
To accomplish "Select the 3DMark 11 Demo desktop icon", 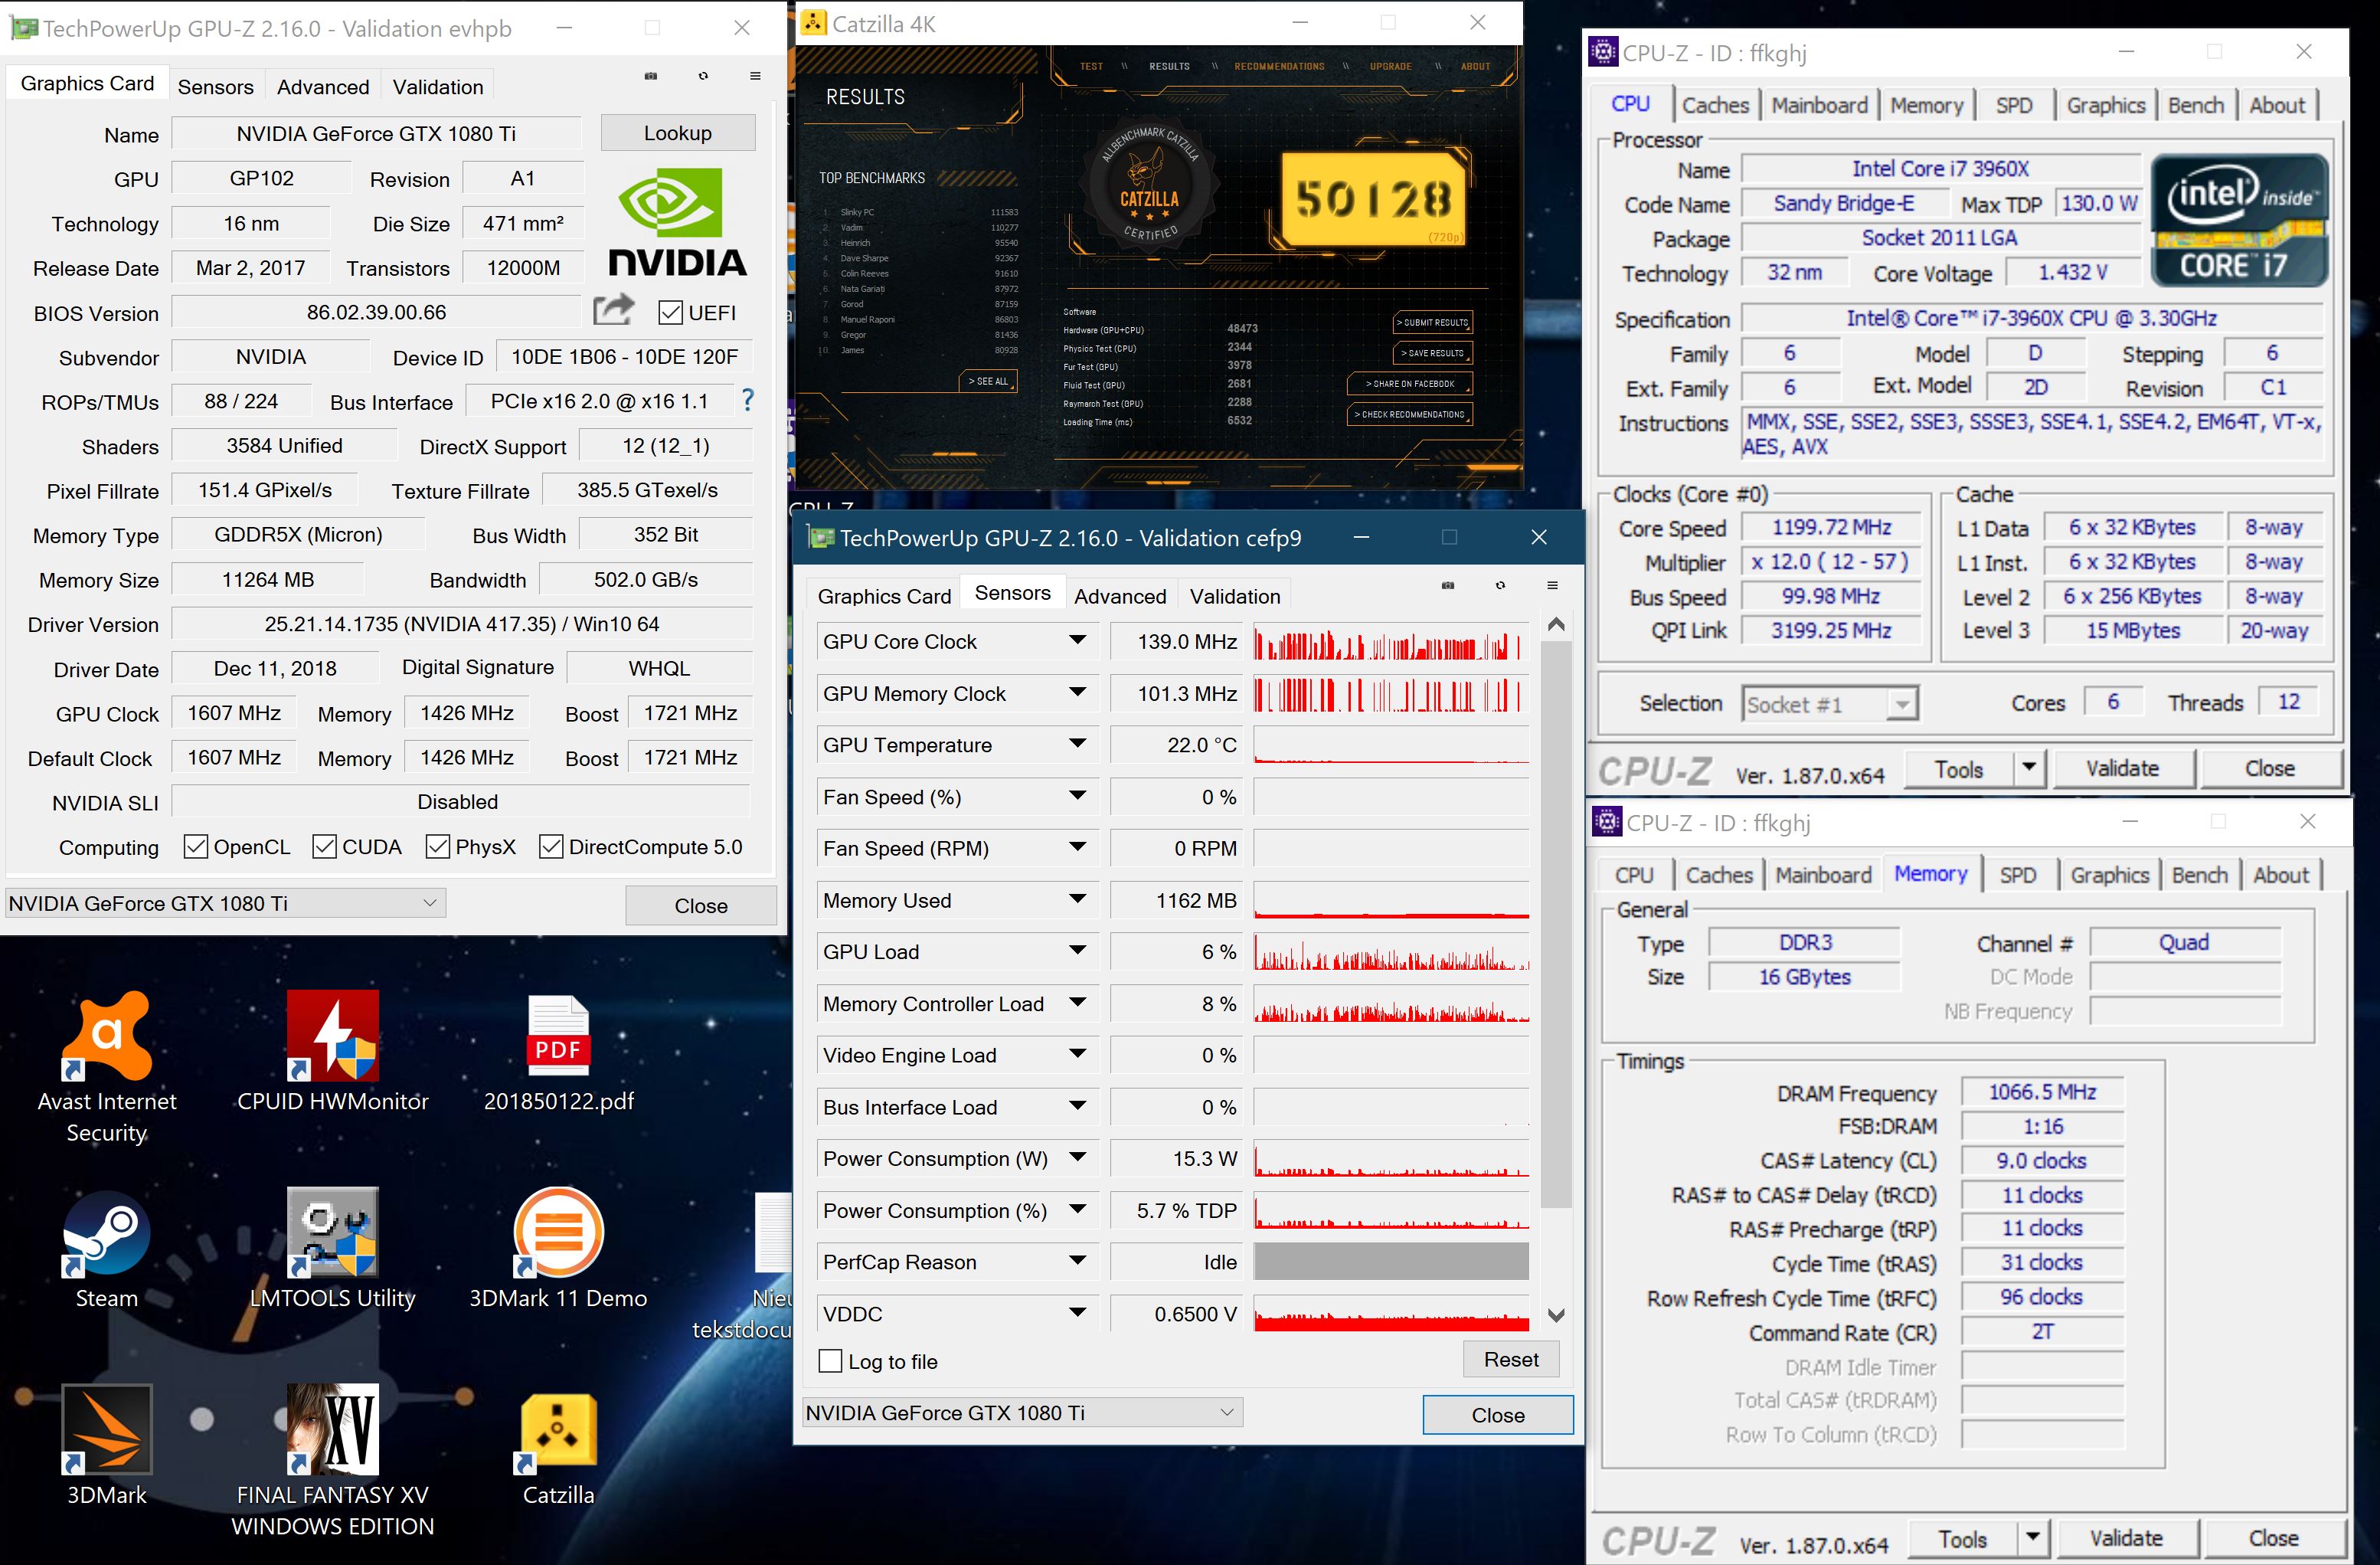I will [558, 1249].
